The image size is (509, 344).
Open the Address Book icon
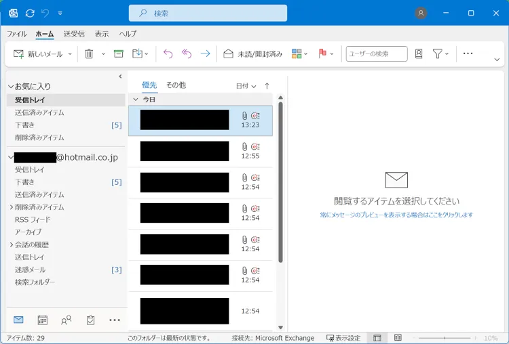tap(419, 53)
